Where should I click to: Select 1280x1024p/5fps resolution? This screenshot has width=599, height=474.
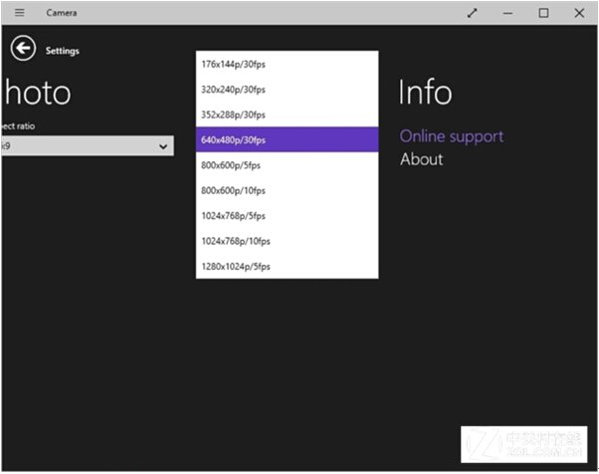click(287, 266)
